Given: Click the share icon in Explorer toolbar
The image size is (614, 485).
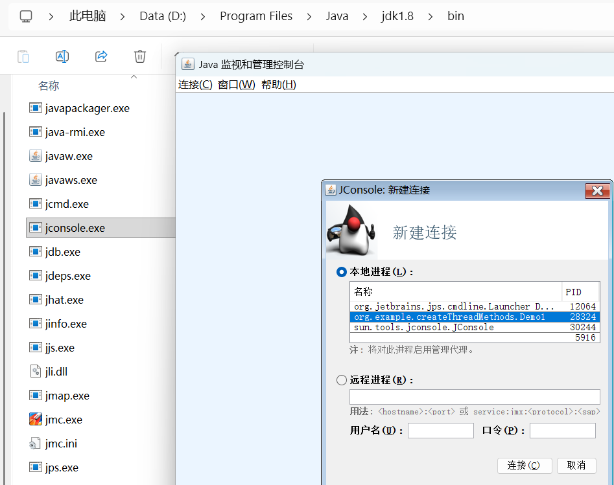Looking at the screenshot, I should (101, 56).
